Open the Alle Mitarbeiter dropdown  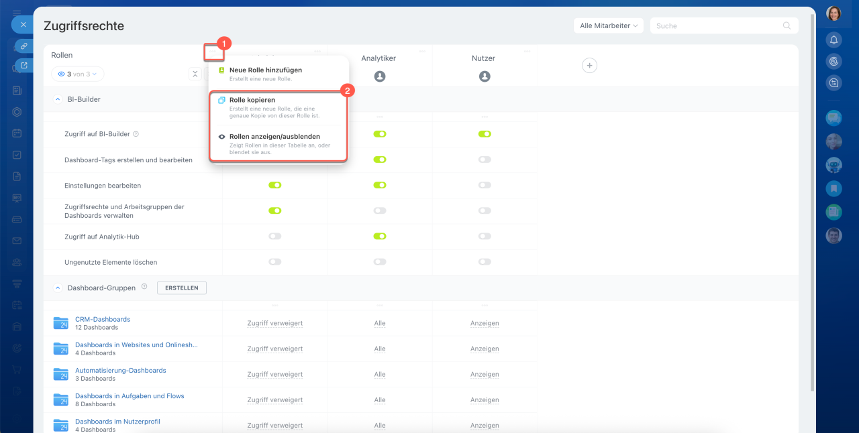(x=608, y=26)
